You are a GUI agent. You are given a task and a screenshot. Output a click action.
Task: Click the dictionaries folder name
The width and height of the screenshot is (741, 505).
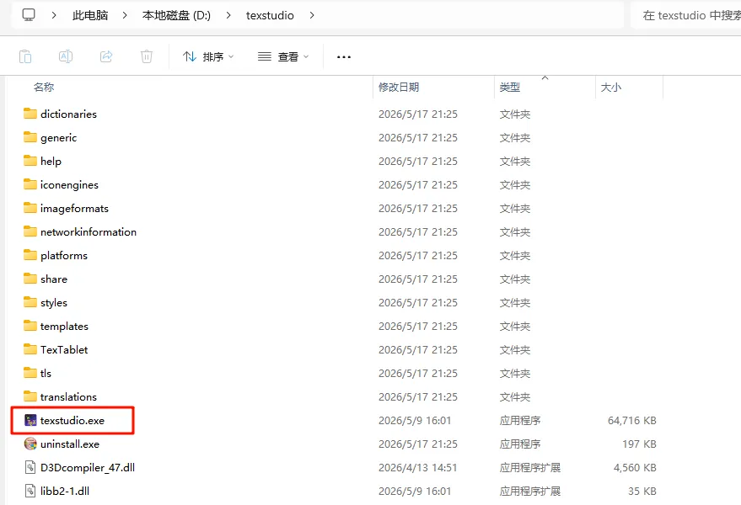click(x=68, y=114)
